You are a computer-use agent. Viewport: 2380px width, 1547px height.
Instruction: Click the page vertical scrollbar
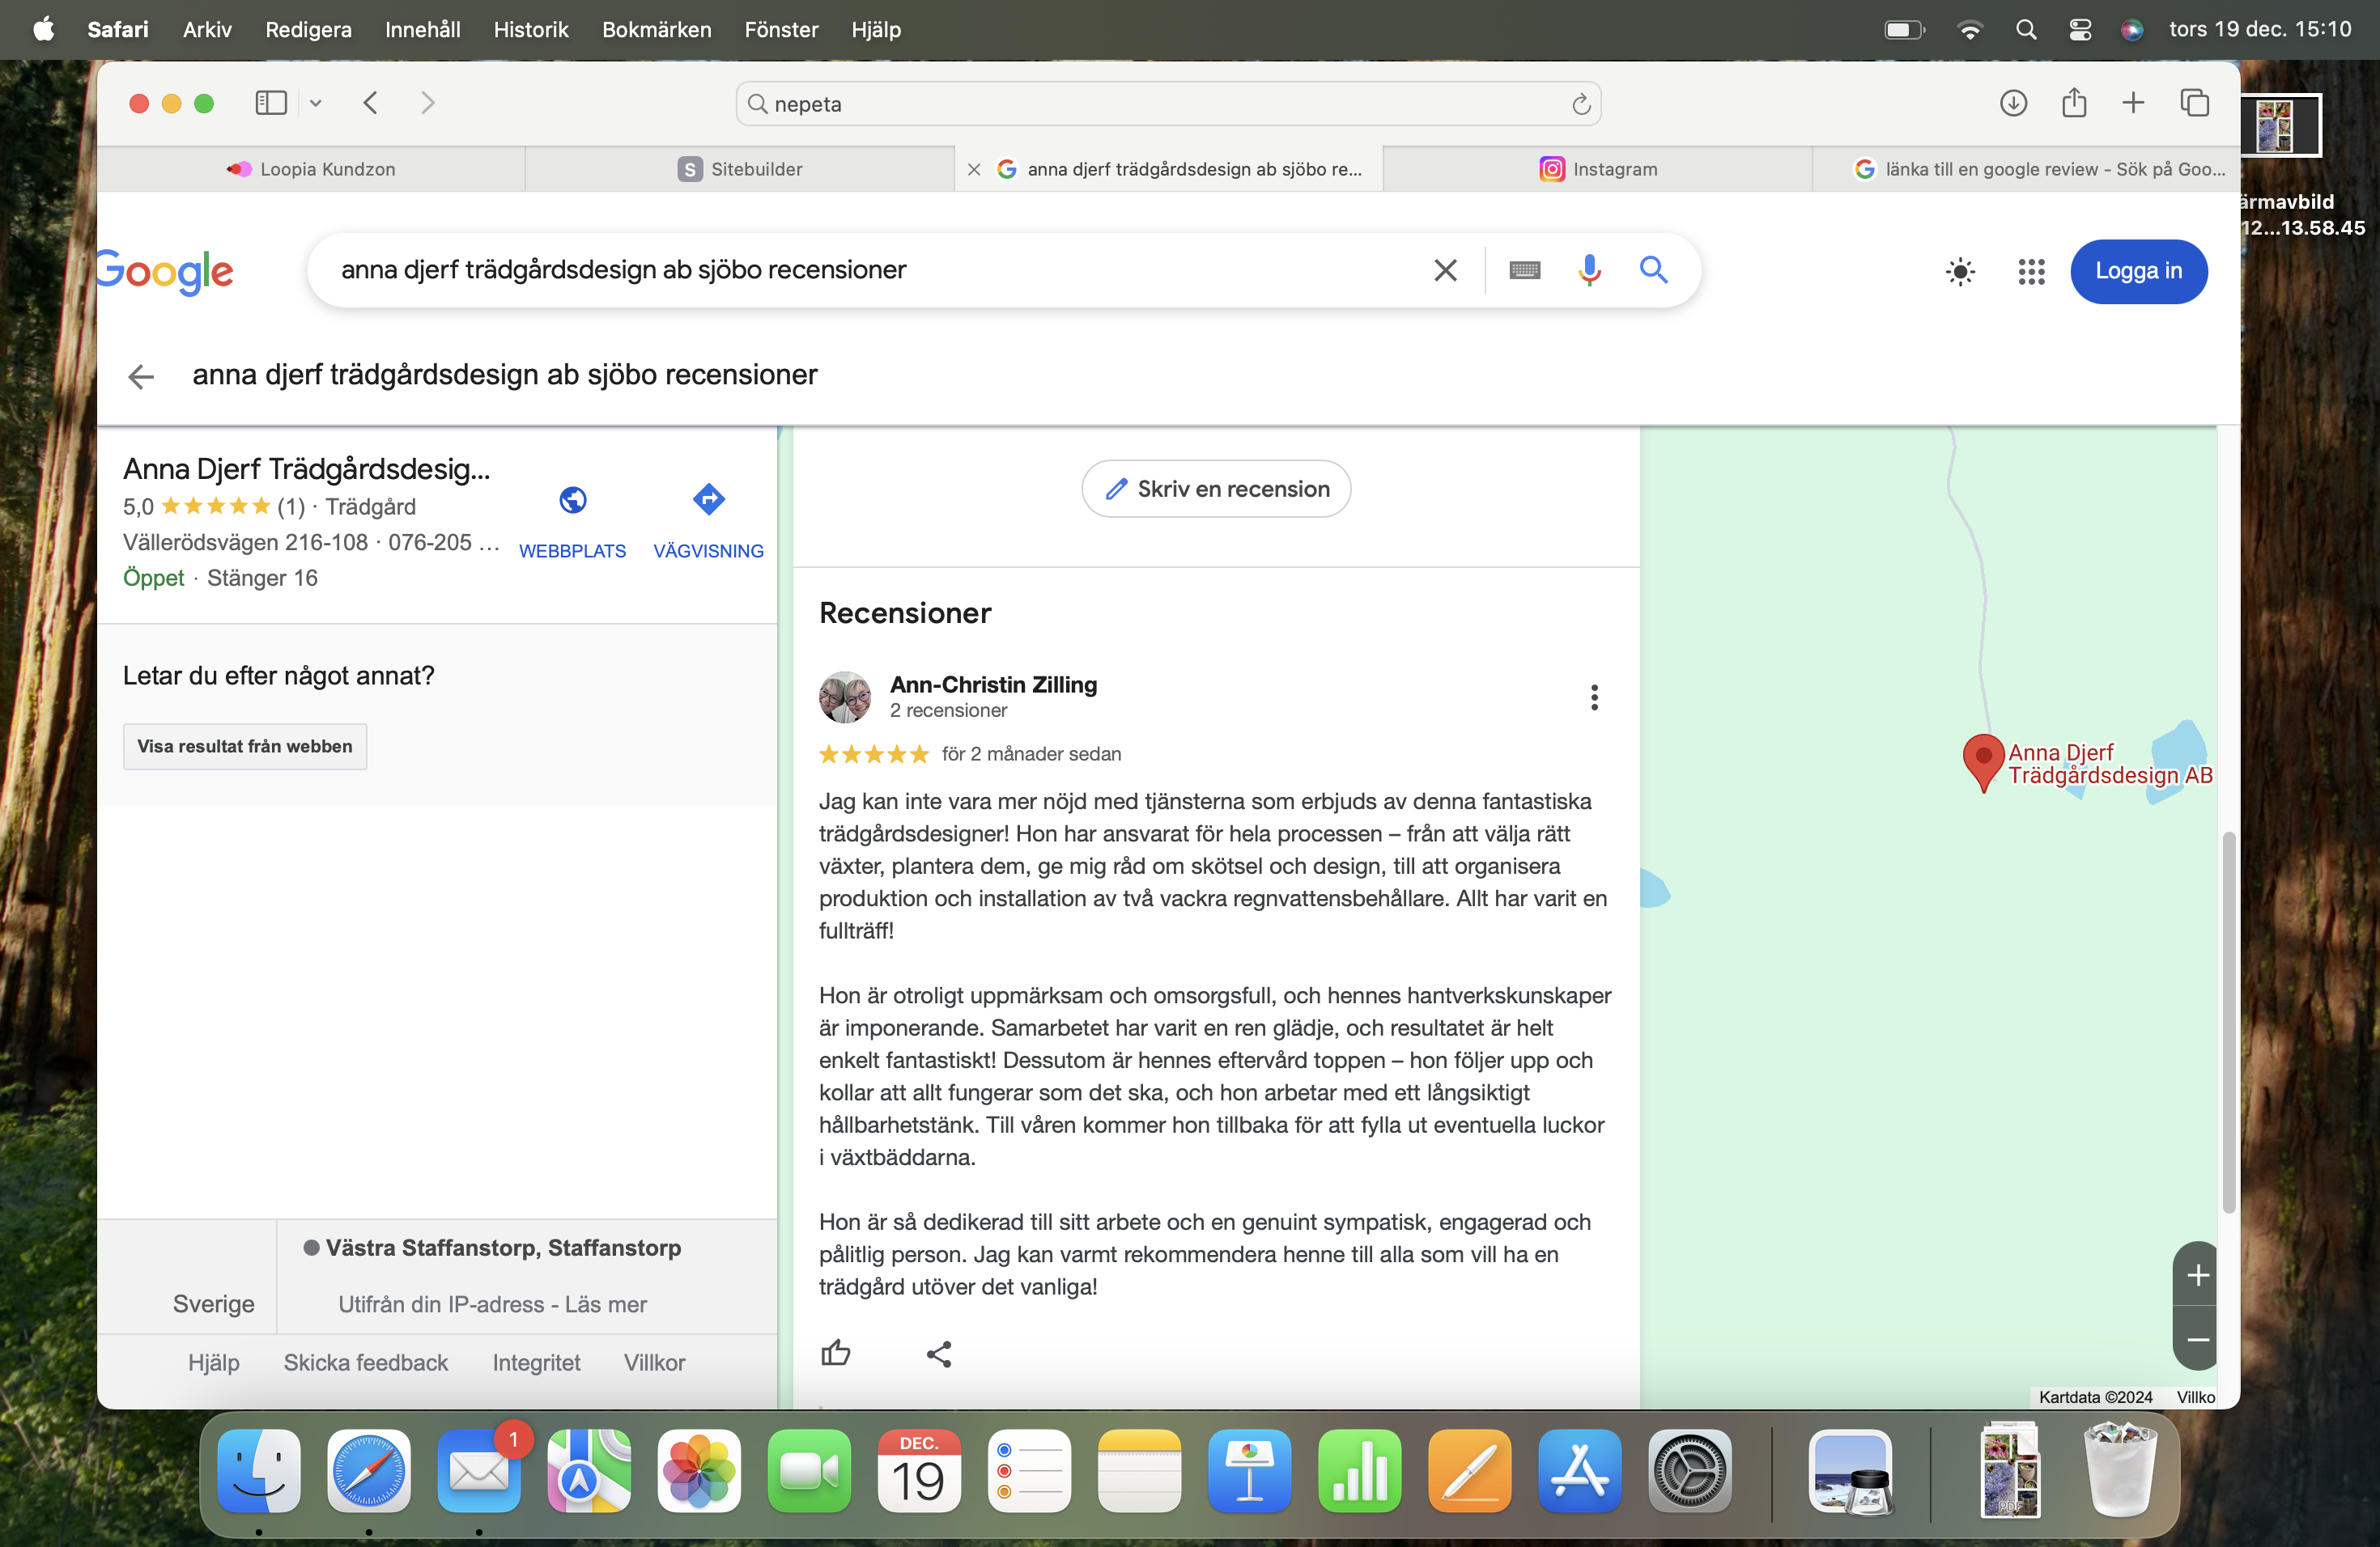pos(2228,1021)
